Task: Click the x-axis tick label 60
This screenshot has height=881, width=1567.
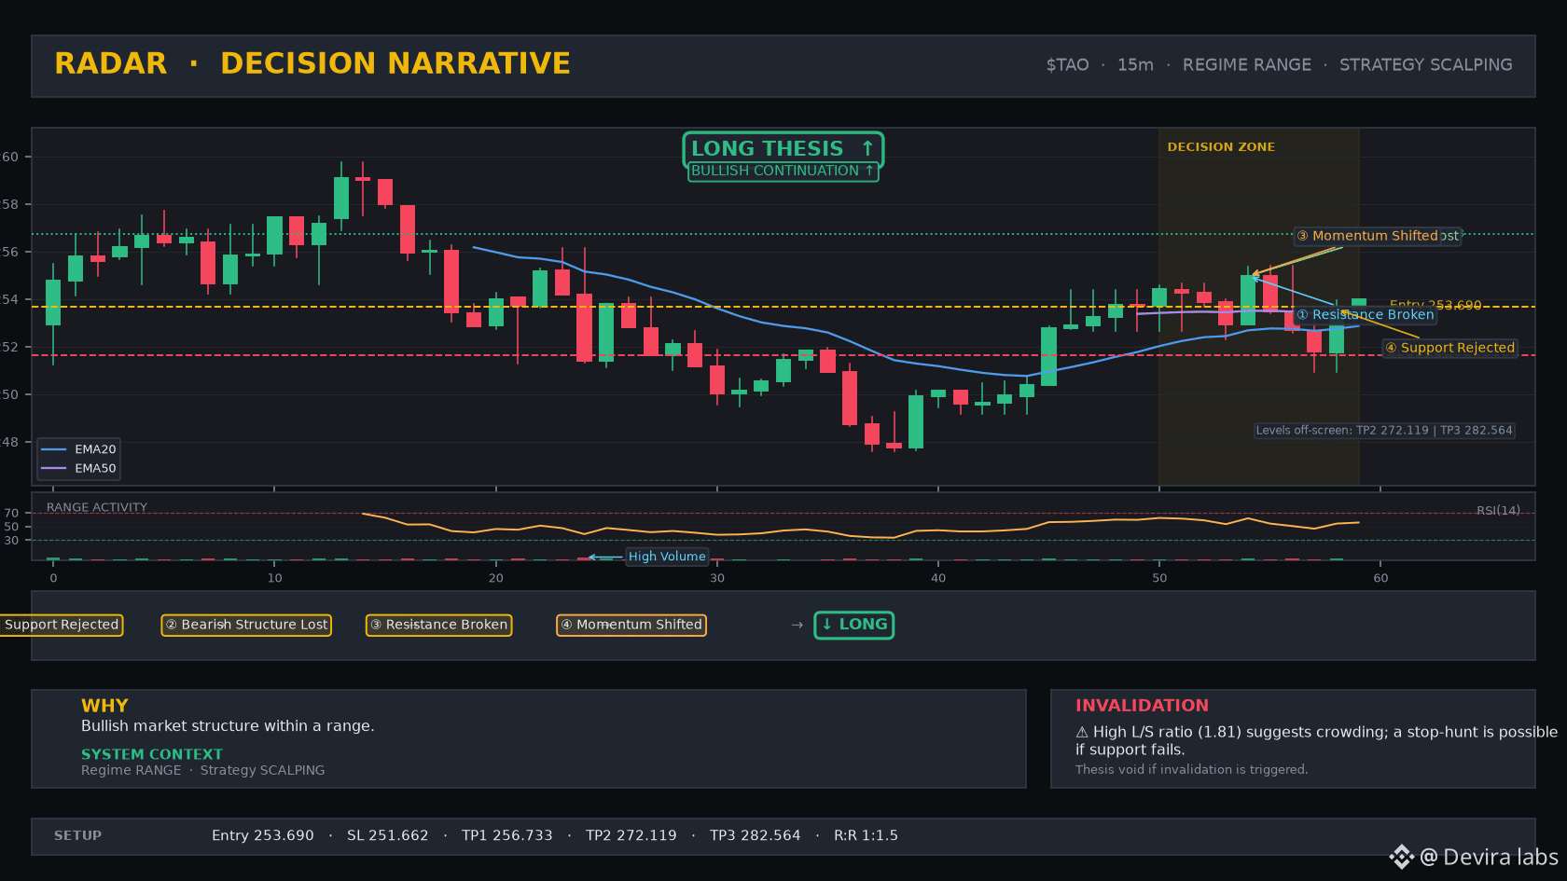Action: point(1380,578)
